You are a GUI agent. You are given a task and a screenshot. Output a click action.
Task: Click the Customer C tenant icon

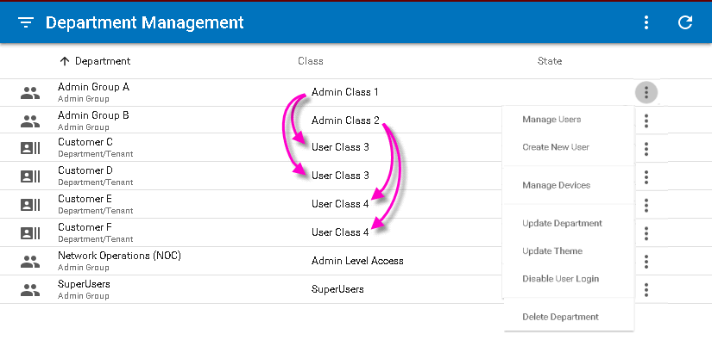[30, 149]
